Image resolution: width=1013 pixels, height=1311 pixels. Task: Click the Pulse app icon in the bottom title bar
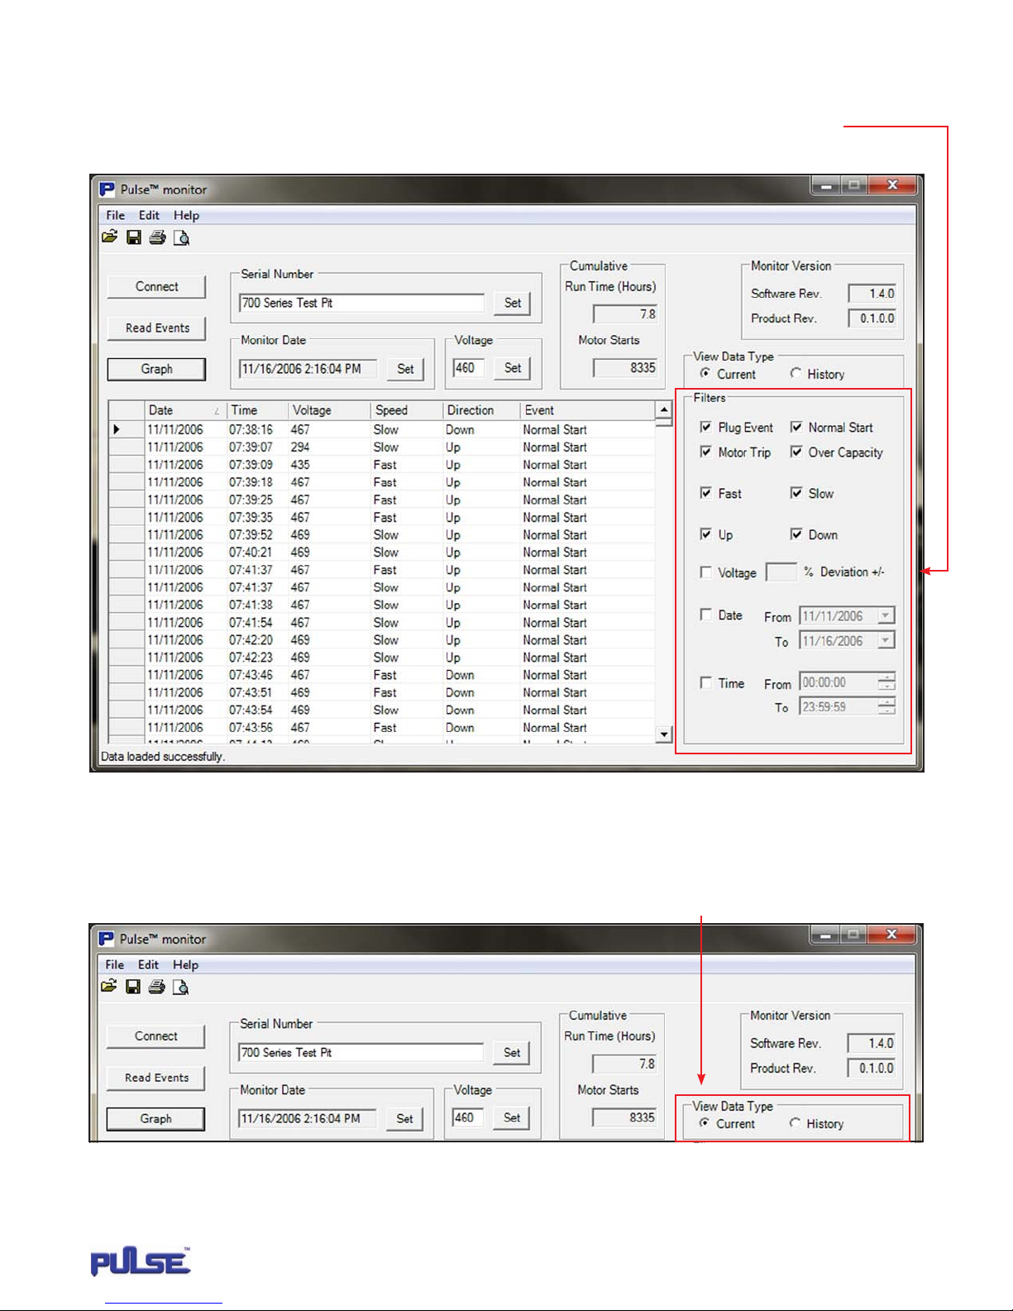tap(107, 939)
